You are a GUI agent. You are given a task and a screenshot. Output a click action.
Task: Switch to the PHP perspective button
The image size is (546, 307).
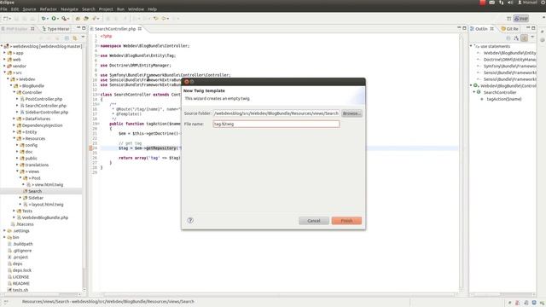[521, 19]
